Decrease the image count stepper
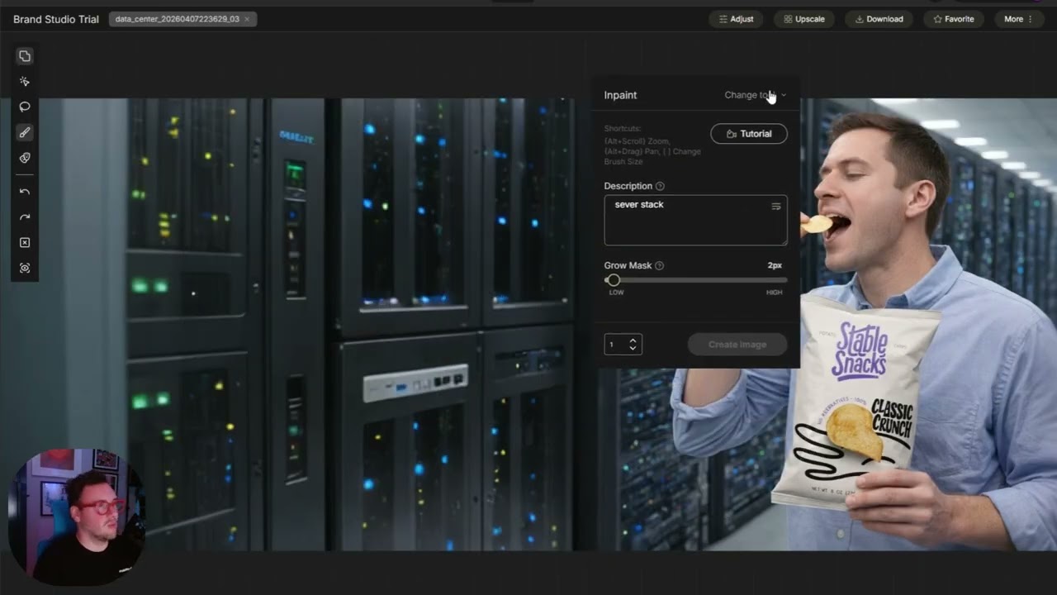 pos(633,349)
